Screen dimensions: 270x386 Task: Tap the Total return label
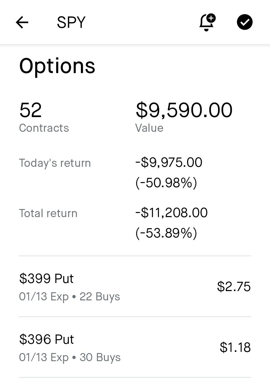coord(48,214)
